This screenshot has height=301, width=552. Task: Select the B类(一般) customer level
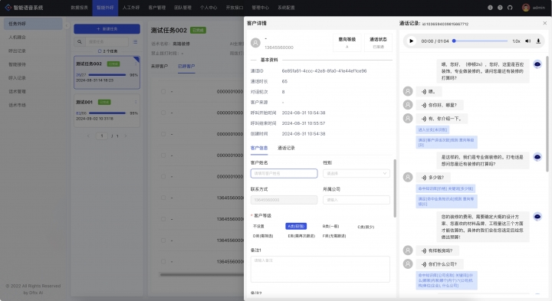click(x=330, y=227)
